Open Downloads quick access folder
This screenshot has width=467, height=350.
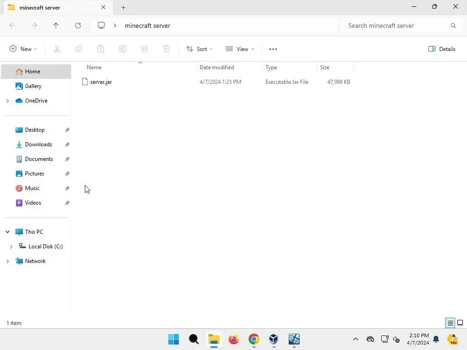point(36,144)
